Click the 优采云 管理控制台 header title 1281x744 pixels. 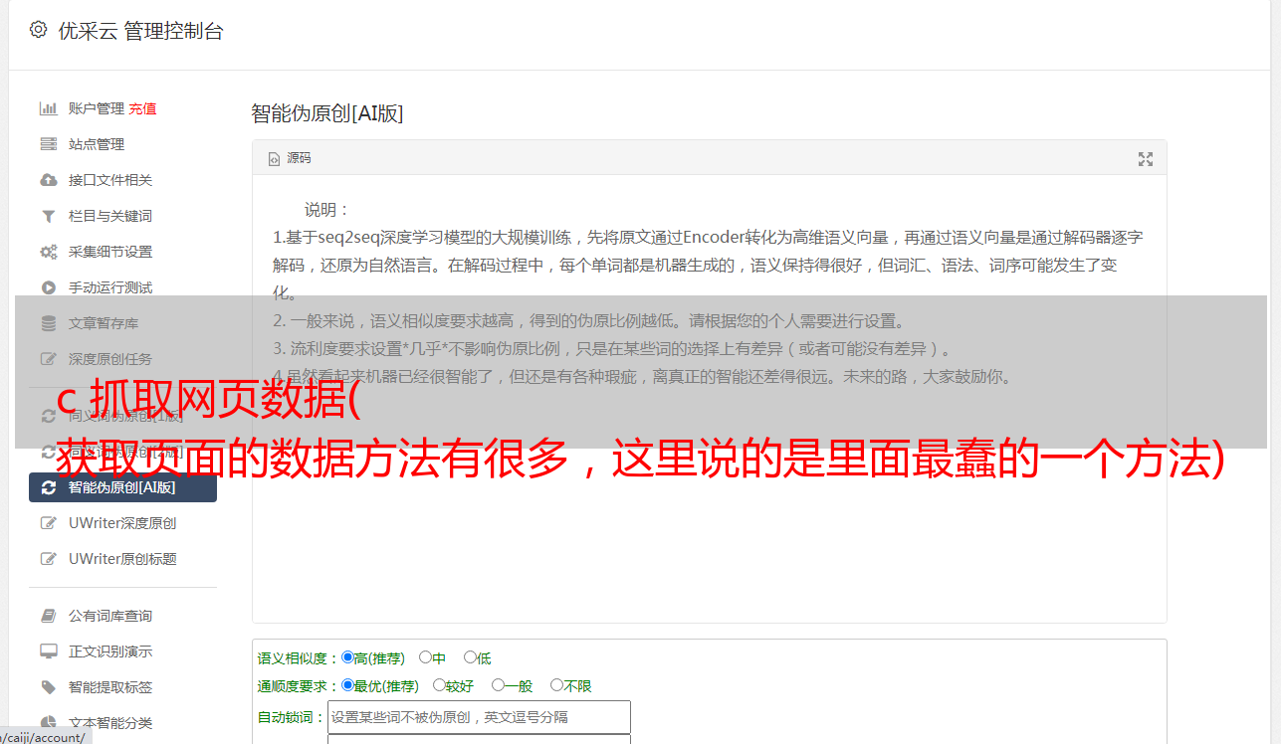tap(140, 31)
